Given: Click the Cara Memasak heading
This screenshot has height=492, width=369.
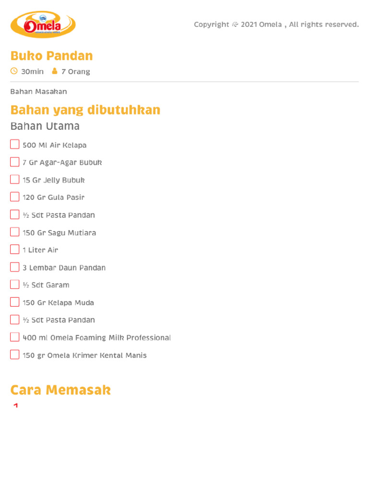Looking at the screenshot, I should click(x=61, y=390).
